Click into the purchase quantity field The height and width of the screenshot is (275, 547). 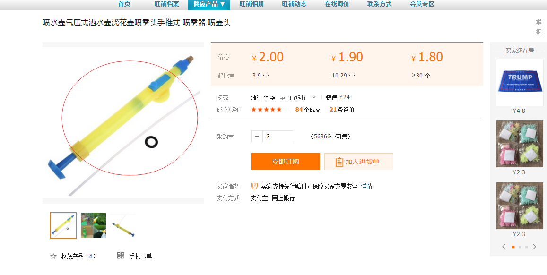[278, 137]
